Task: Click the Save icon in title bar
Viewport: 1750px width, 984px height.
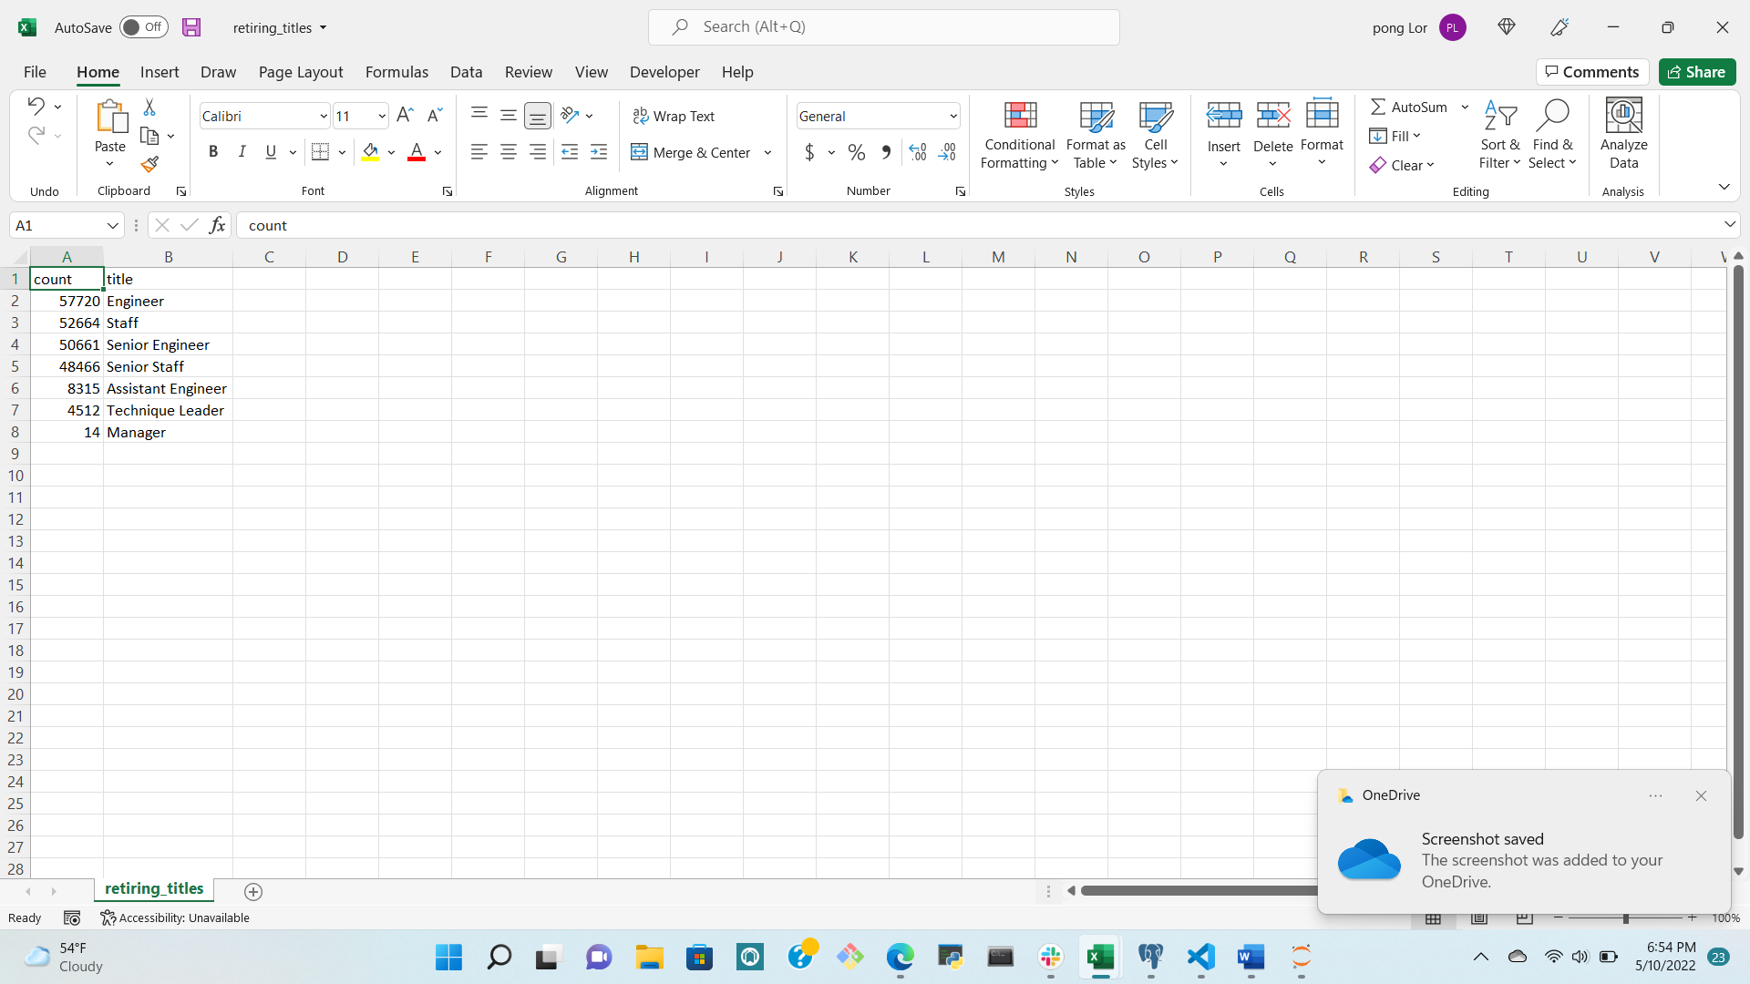Action: point(190,27)
